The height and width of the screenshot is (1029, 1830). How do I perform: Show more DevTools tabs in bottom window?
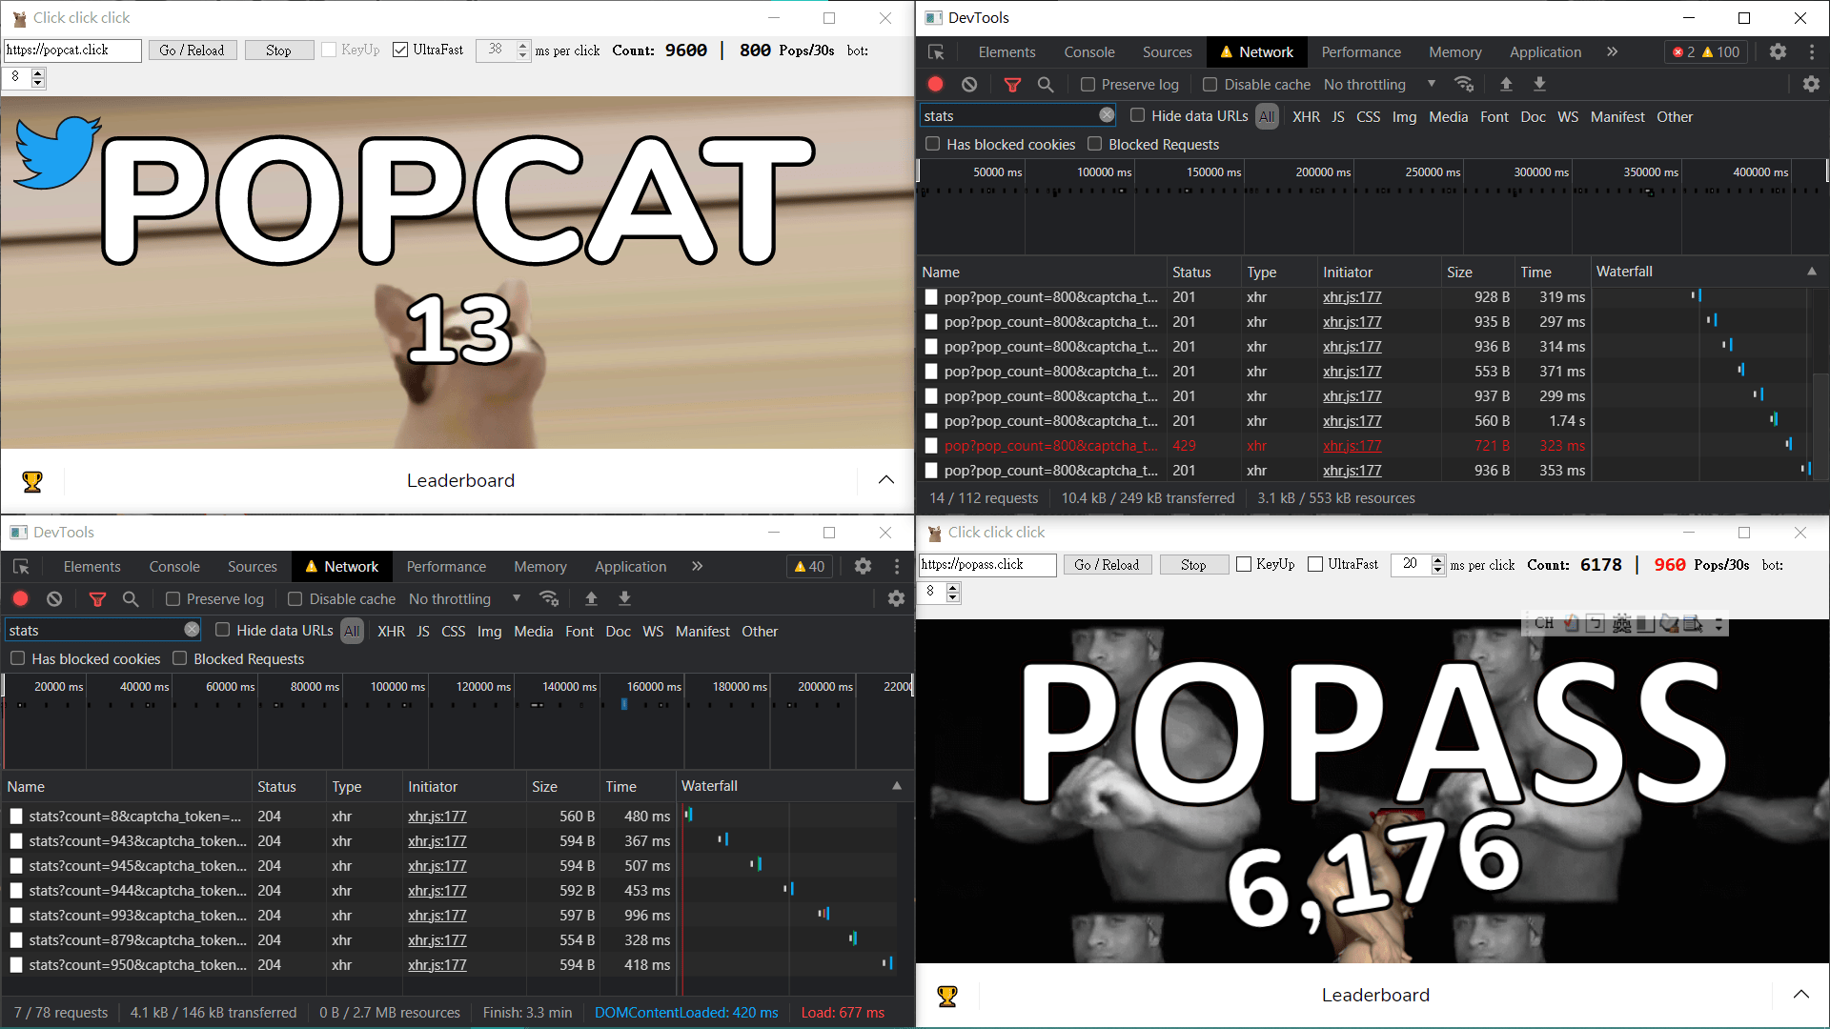698,567
